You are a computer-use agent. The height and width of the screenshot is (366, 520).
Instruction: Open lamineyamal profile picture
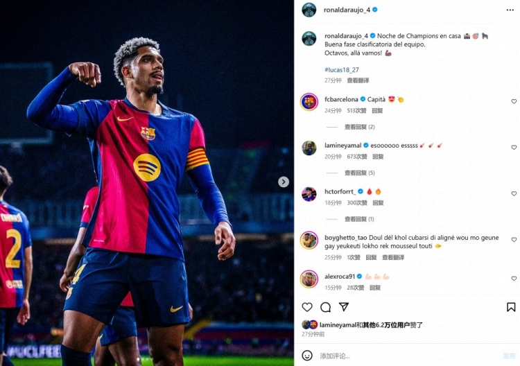(x=309, y=148)
